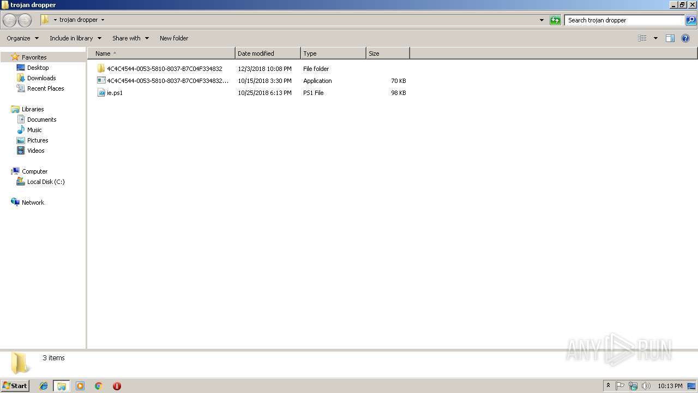698x393 pixels.
Task: Sort by Date modified column
Action: (x=268, y=53)
